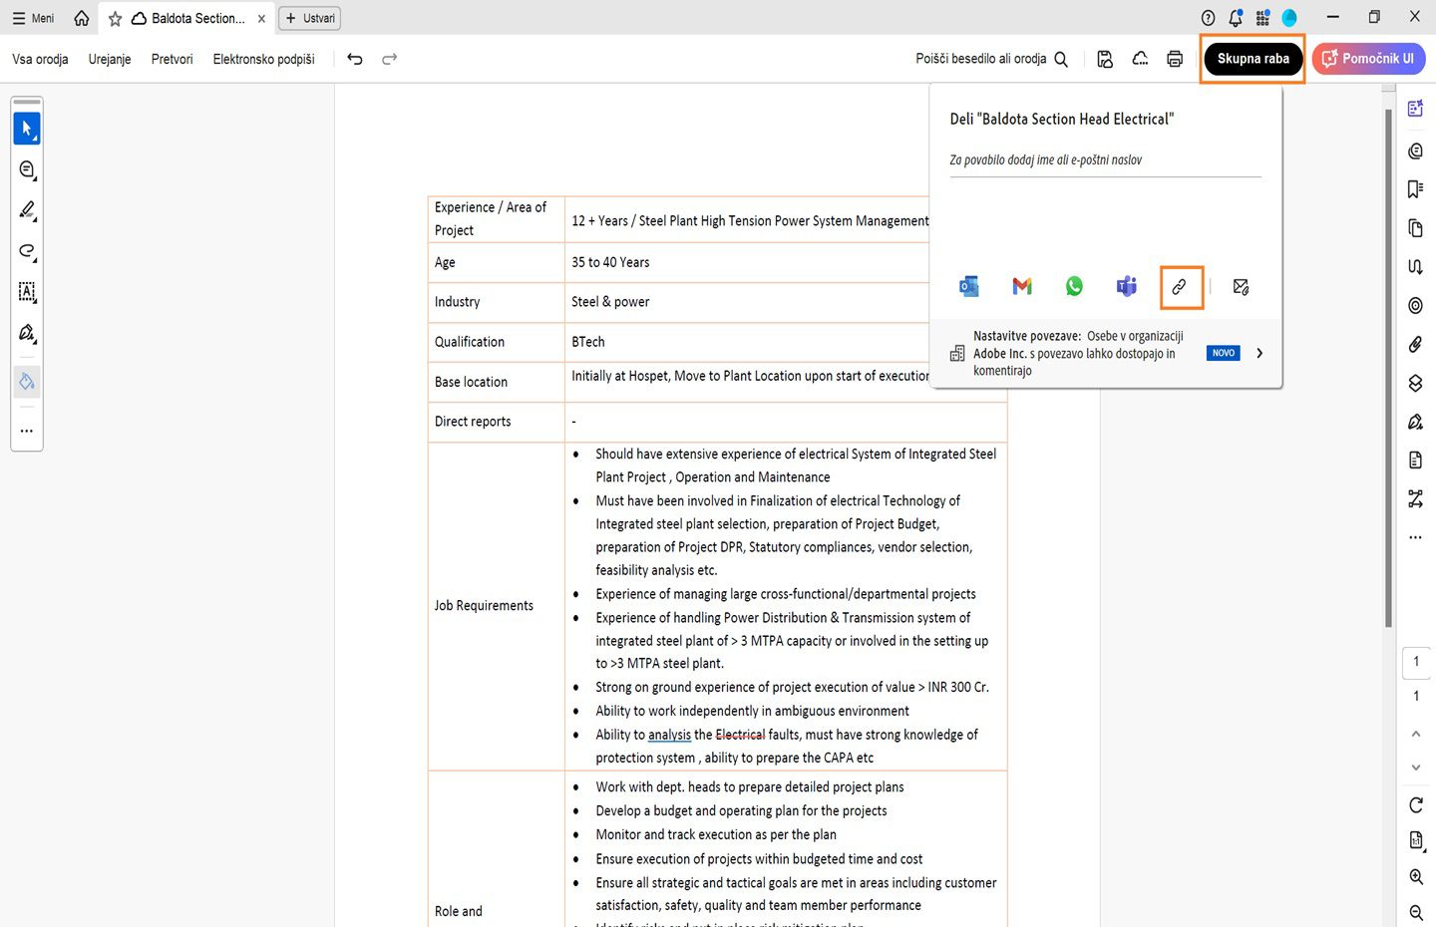The width and height of the screenshot is (1436, 927).
Task: Go to next page arrow
Action: coord(1416,768)
